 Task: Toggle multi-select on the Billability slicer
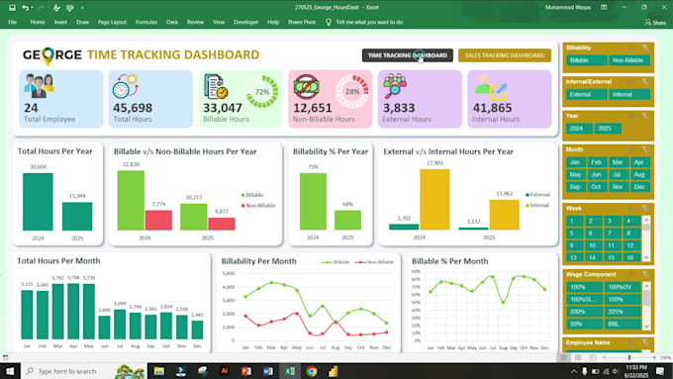pos(631,47)
